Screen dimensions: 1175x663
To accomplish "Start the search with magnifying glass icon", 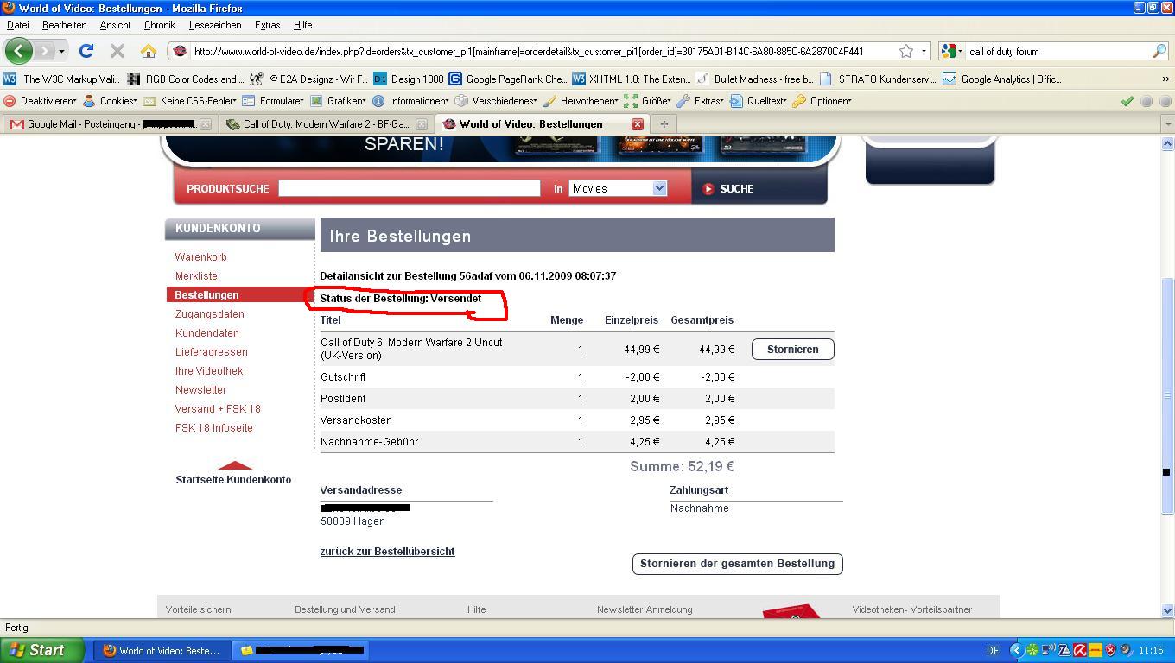I will [1159, 51].
